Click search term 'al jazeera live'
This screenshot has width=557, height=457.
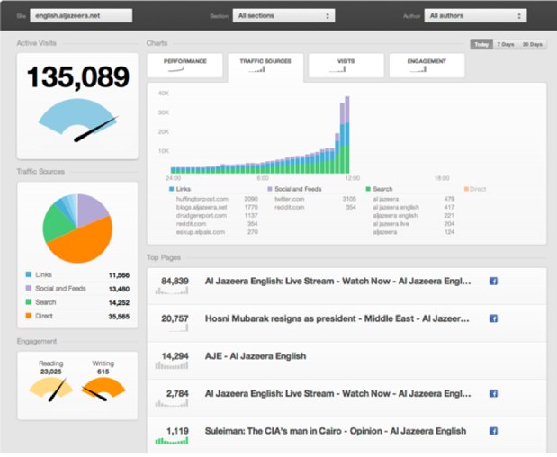(x=391, y=224)
